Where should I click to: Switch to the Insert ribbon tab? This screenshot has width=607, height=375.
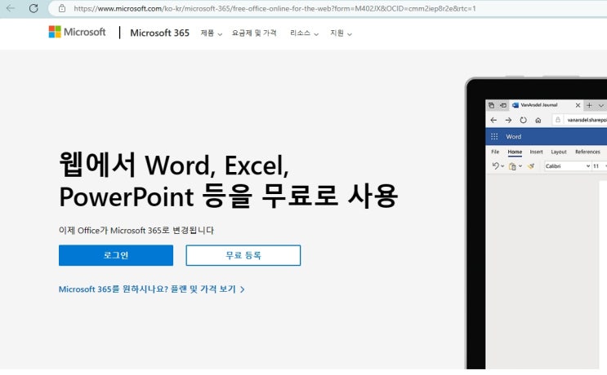[x=536, y=152]
